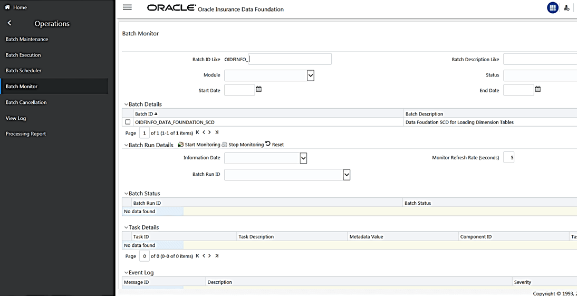Open Processing Report in the sidebar
Screen dimensions: 577x296
(26, 133)
